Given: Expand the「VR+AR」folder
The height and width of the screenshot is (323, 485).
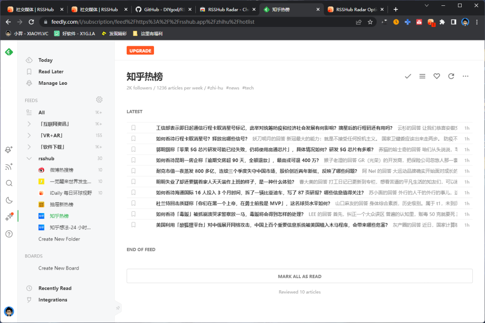Looking at the screenshot, I should click(x=29, y=135).
